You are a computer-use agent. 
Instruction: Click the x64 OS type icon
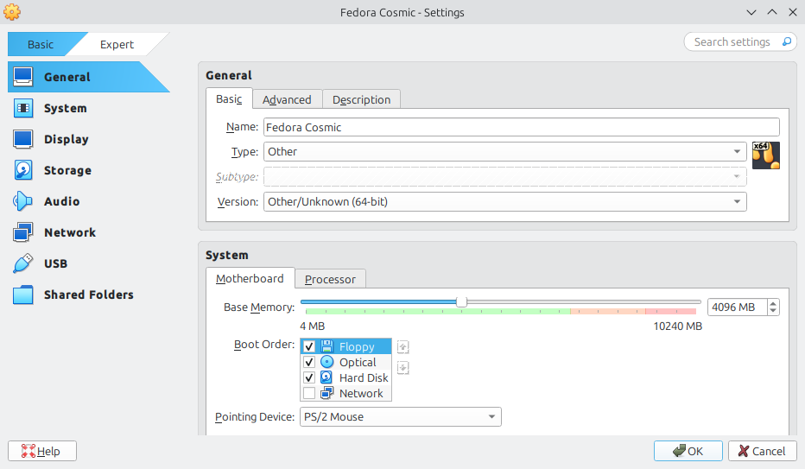(x=765, y=155)
